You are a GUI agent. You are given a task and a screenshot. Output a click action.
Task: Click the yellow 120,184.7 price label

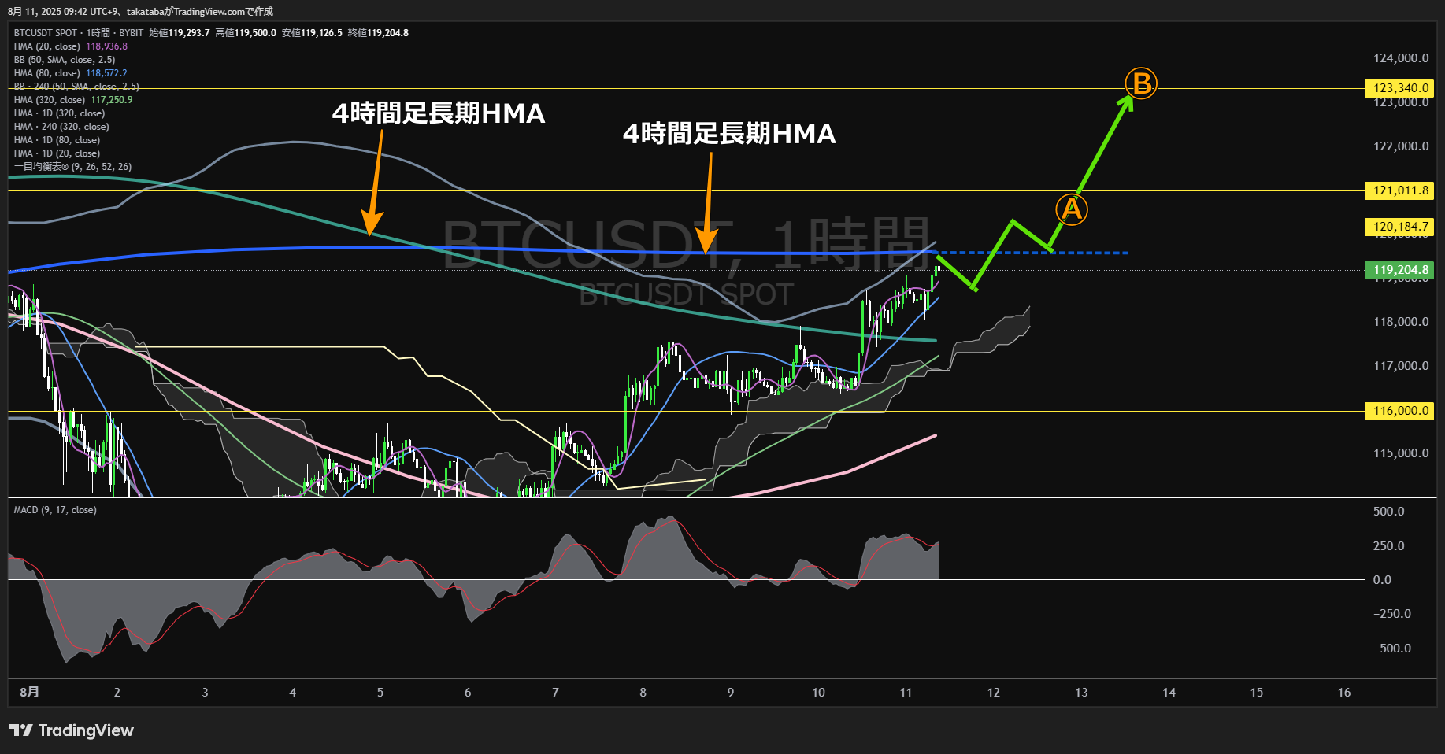pyautogui.click(x=1400, y=227)
